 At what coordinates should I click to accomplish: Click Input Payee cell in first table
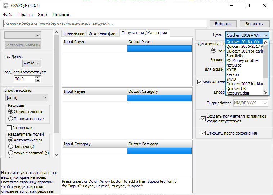[95, 49]
